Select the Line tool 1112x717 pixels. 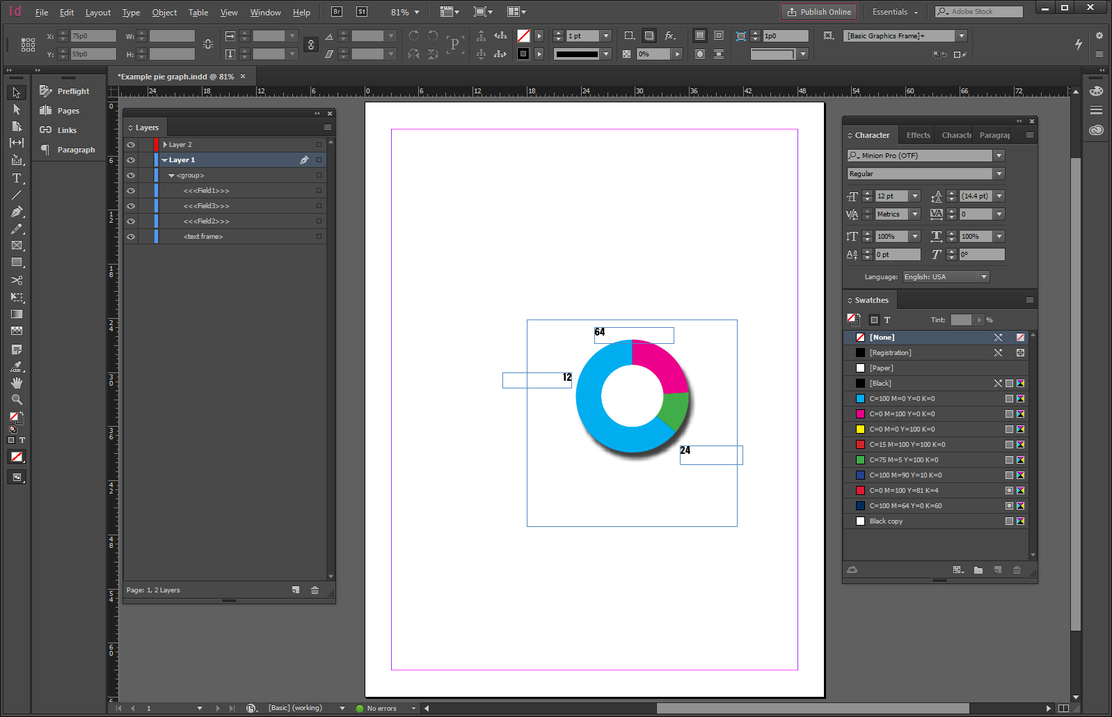(x=17, y=195)
